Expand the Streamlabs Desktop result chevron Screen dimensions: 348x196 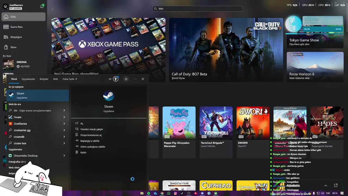64,156
